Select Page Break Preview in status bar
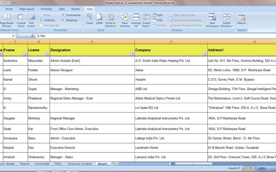The image size is (276, 172). click(254, 168)
